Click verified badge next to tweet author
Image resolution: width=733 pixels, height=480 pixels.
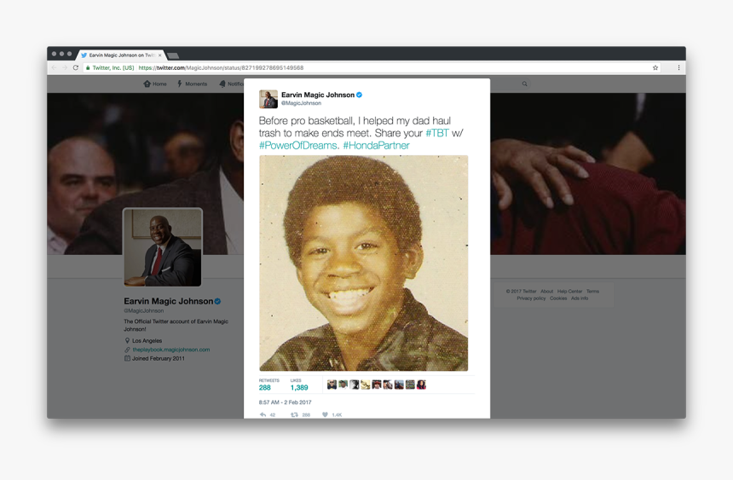tap(359, 95)
